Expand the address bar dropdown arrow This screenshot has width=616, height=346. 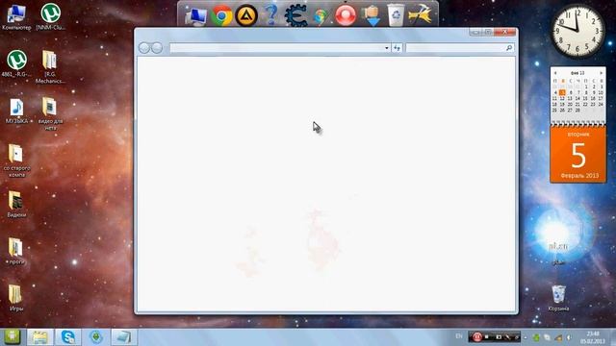coord(387,48)
